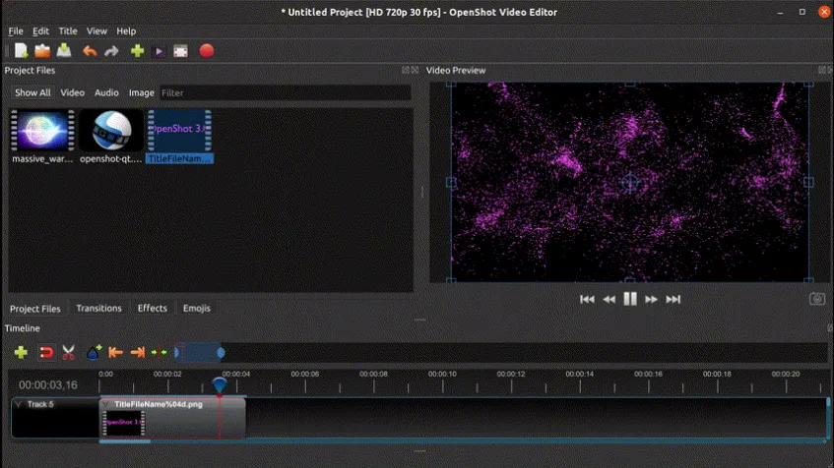Filter project files by Video
Viewport: 834px width, 468px height.
[x=73, y=92]
